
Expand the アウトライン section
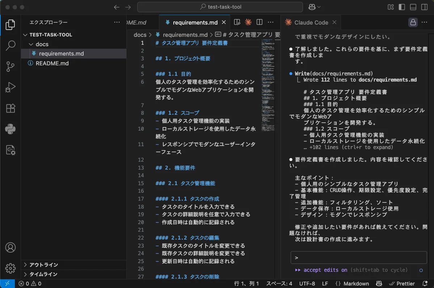tap(43, 265)
